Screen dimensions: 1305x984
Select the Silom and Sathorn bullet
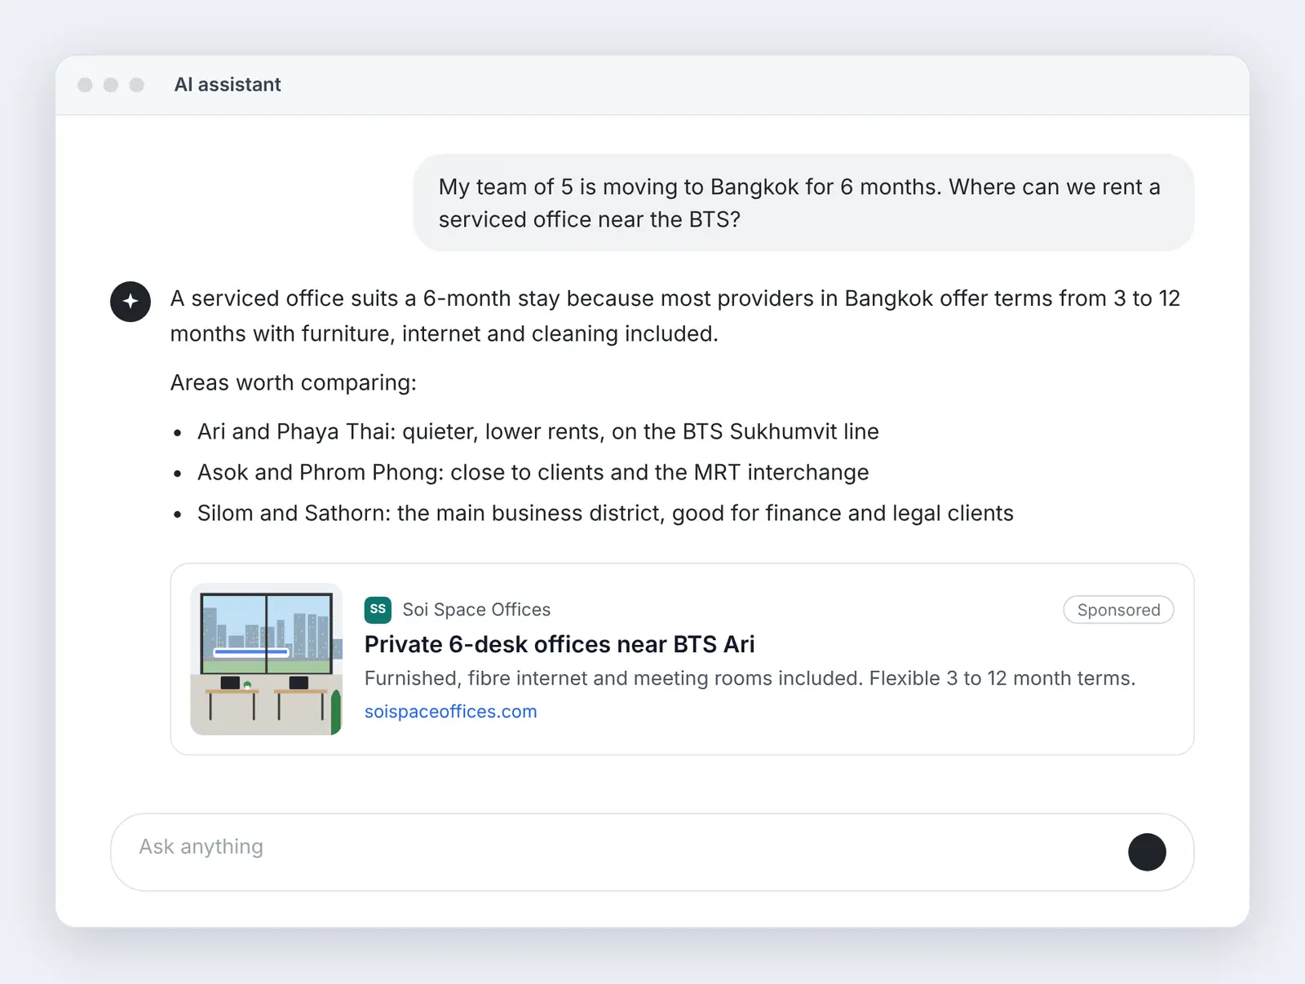click(605, 513)
